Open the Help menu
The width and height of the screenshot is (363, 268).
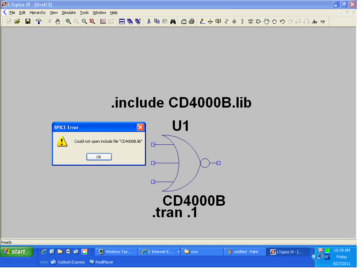(x=114, y=13)
